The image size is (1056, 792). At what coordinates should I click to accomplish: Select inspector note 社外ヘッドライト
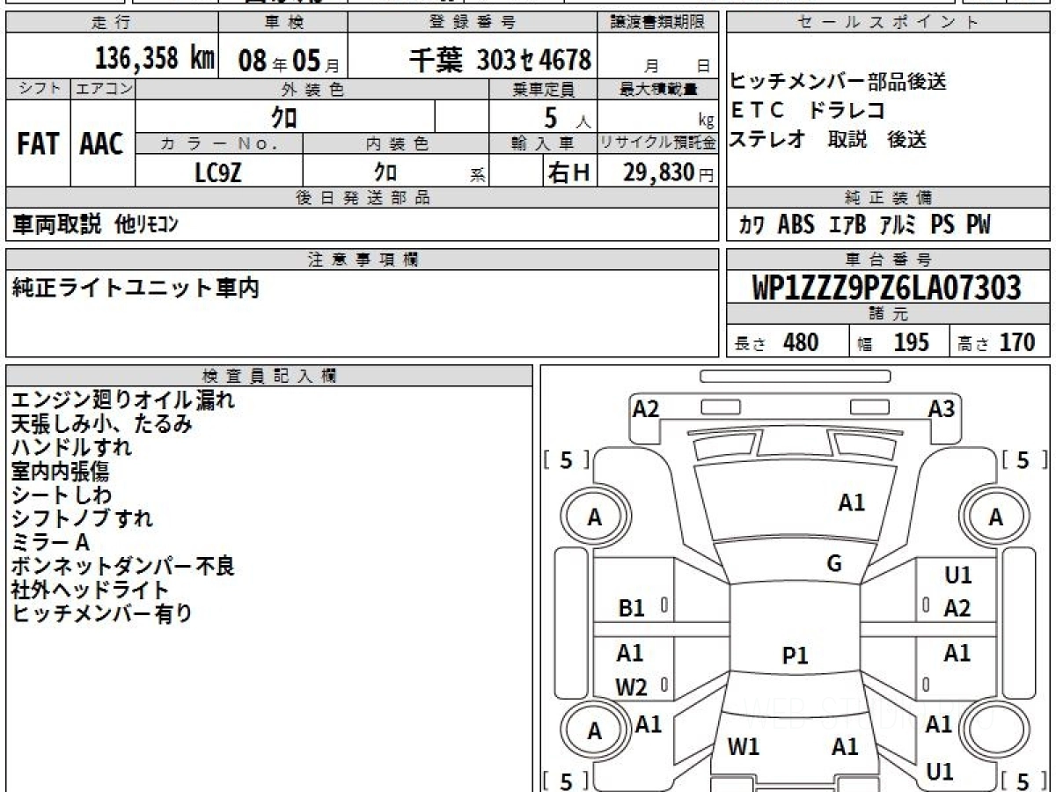pyautogui.click(x=90, y=590)
